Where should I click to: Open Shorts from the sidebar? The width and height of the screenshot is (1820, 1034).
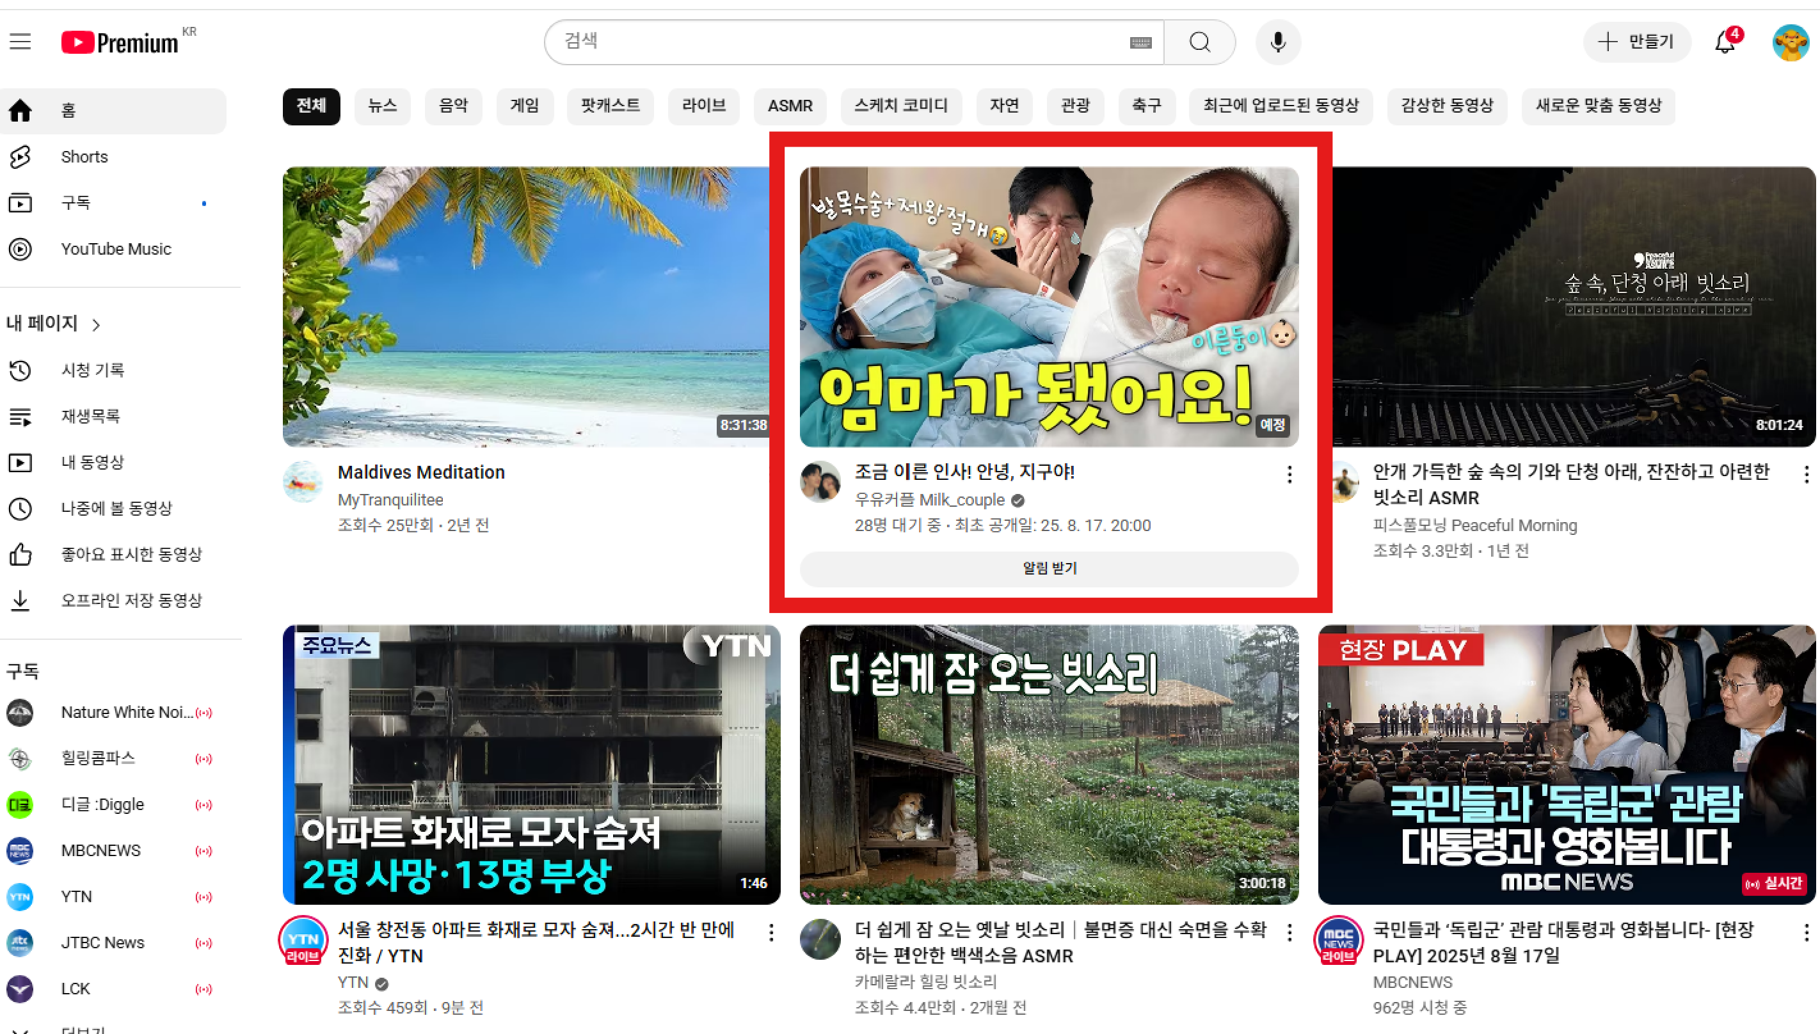(x=84, y=157)
